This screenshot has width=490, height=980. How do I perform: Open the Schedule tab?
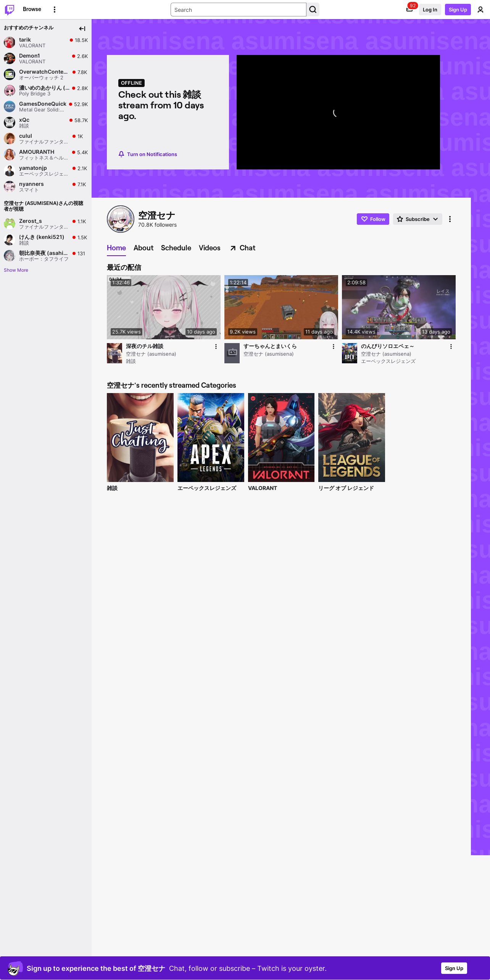pyautogui.click(x=176, y=248)
